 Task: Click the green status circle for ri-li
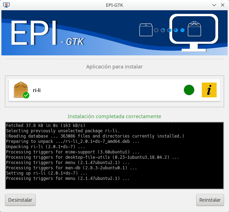(189, 90)
